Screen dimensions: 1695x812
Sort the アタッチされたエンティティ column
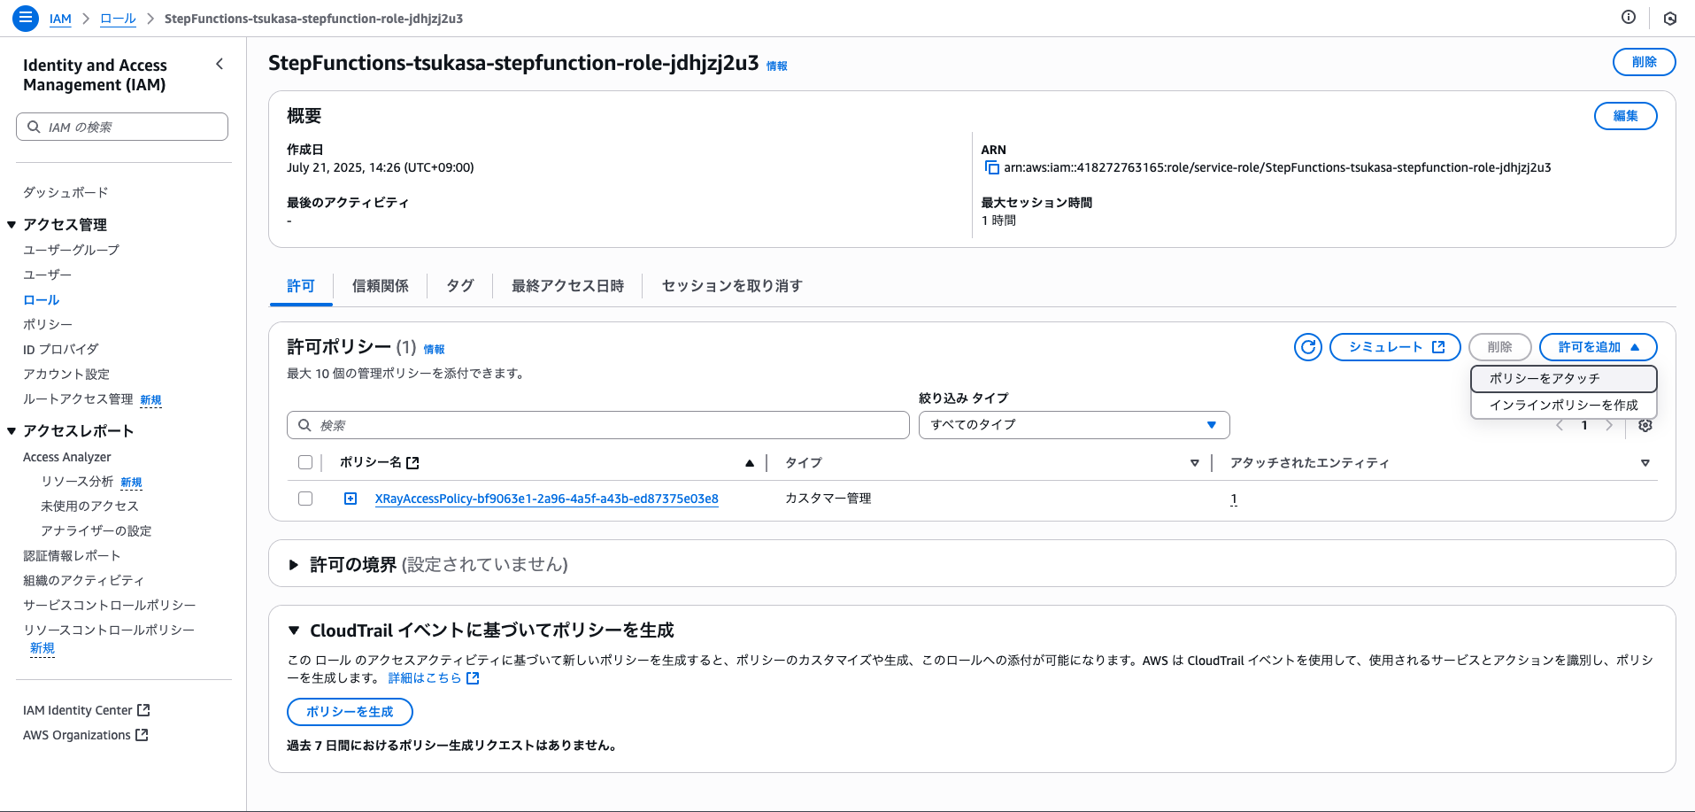click(1645, 462)
